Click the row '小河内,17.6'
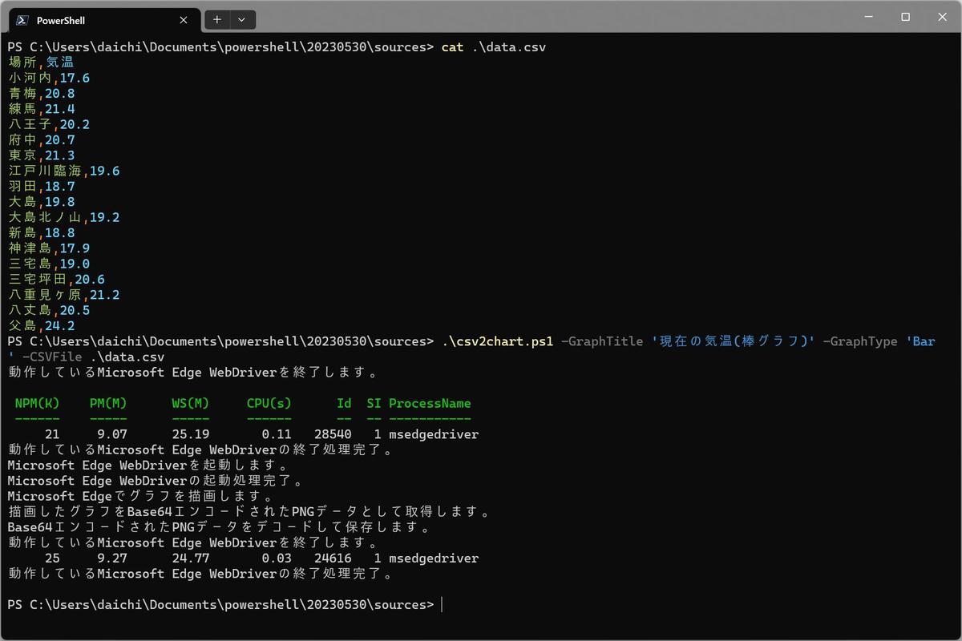962x641 pixels. click(x=49, y=78)
